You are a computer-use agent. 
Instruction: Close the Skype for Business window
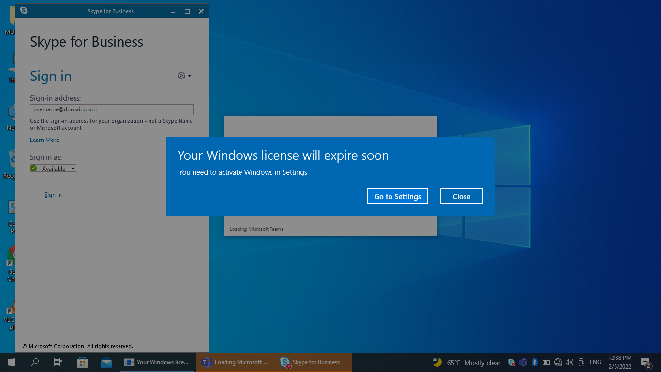[x=201, y=11]
